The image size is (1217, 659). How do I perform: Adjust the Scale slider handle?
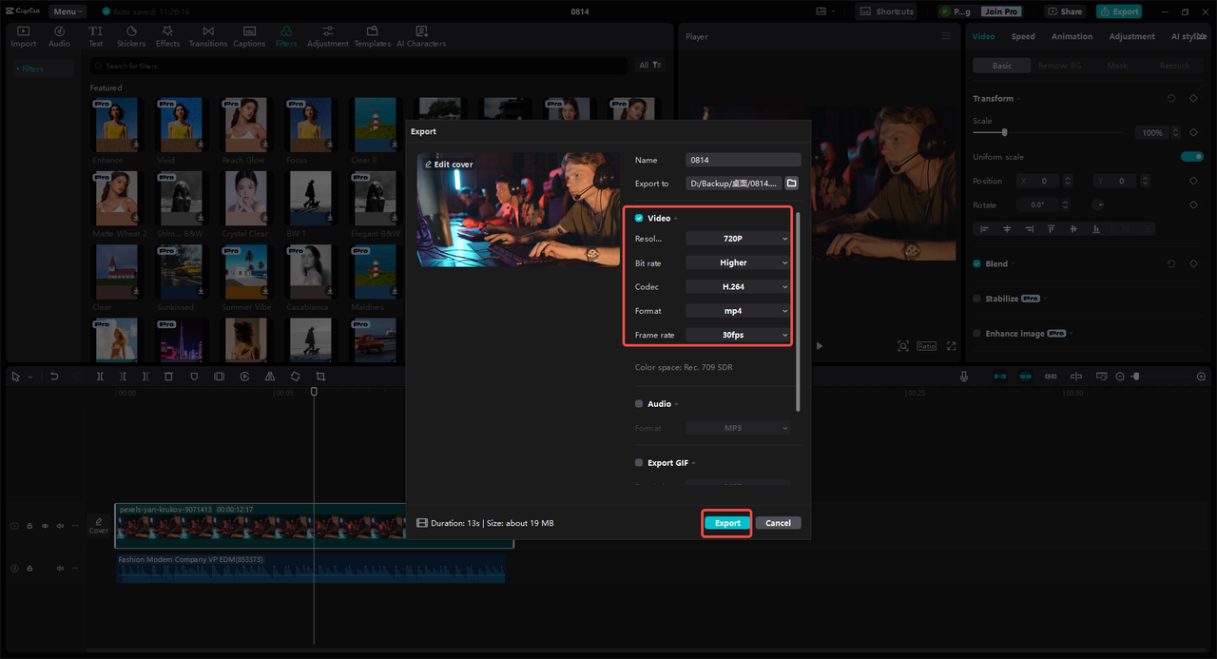click(x=1004, y=132)
